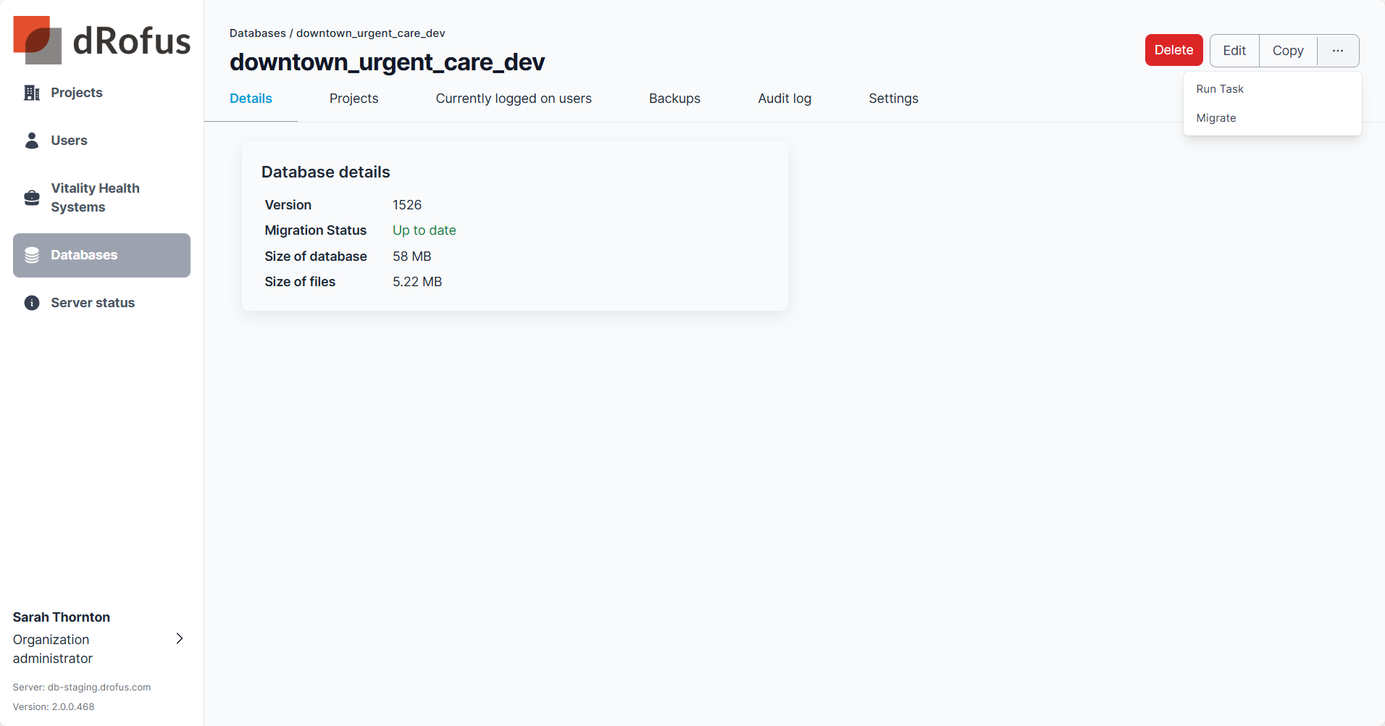Click the Databases stack icon
This screenshot has width=1385, height=726.
pyautogui.click(x=32, y=255)
